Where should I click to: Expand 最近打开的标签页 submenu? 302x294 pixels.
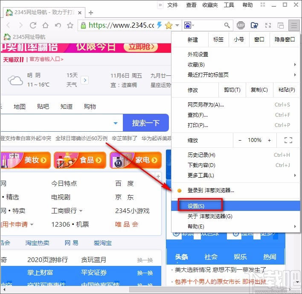[235, 75]
